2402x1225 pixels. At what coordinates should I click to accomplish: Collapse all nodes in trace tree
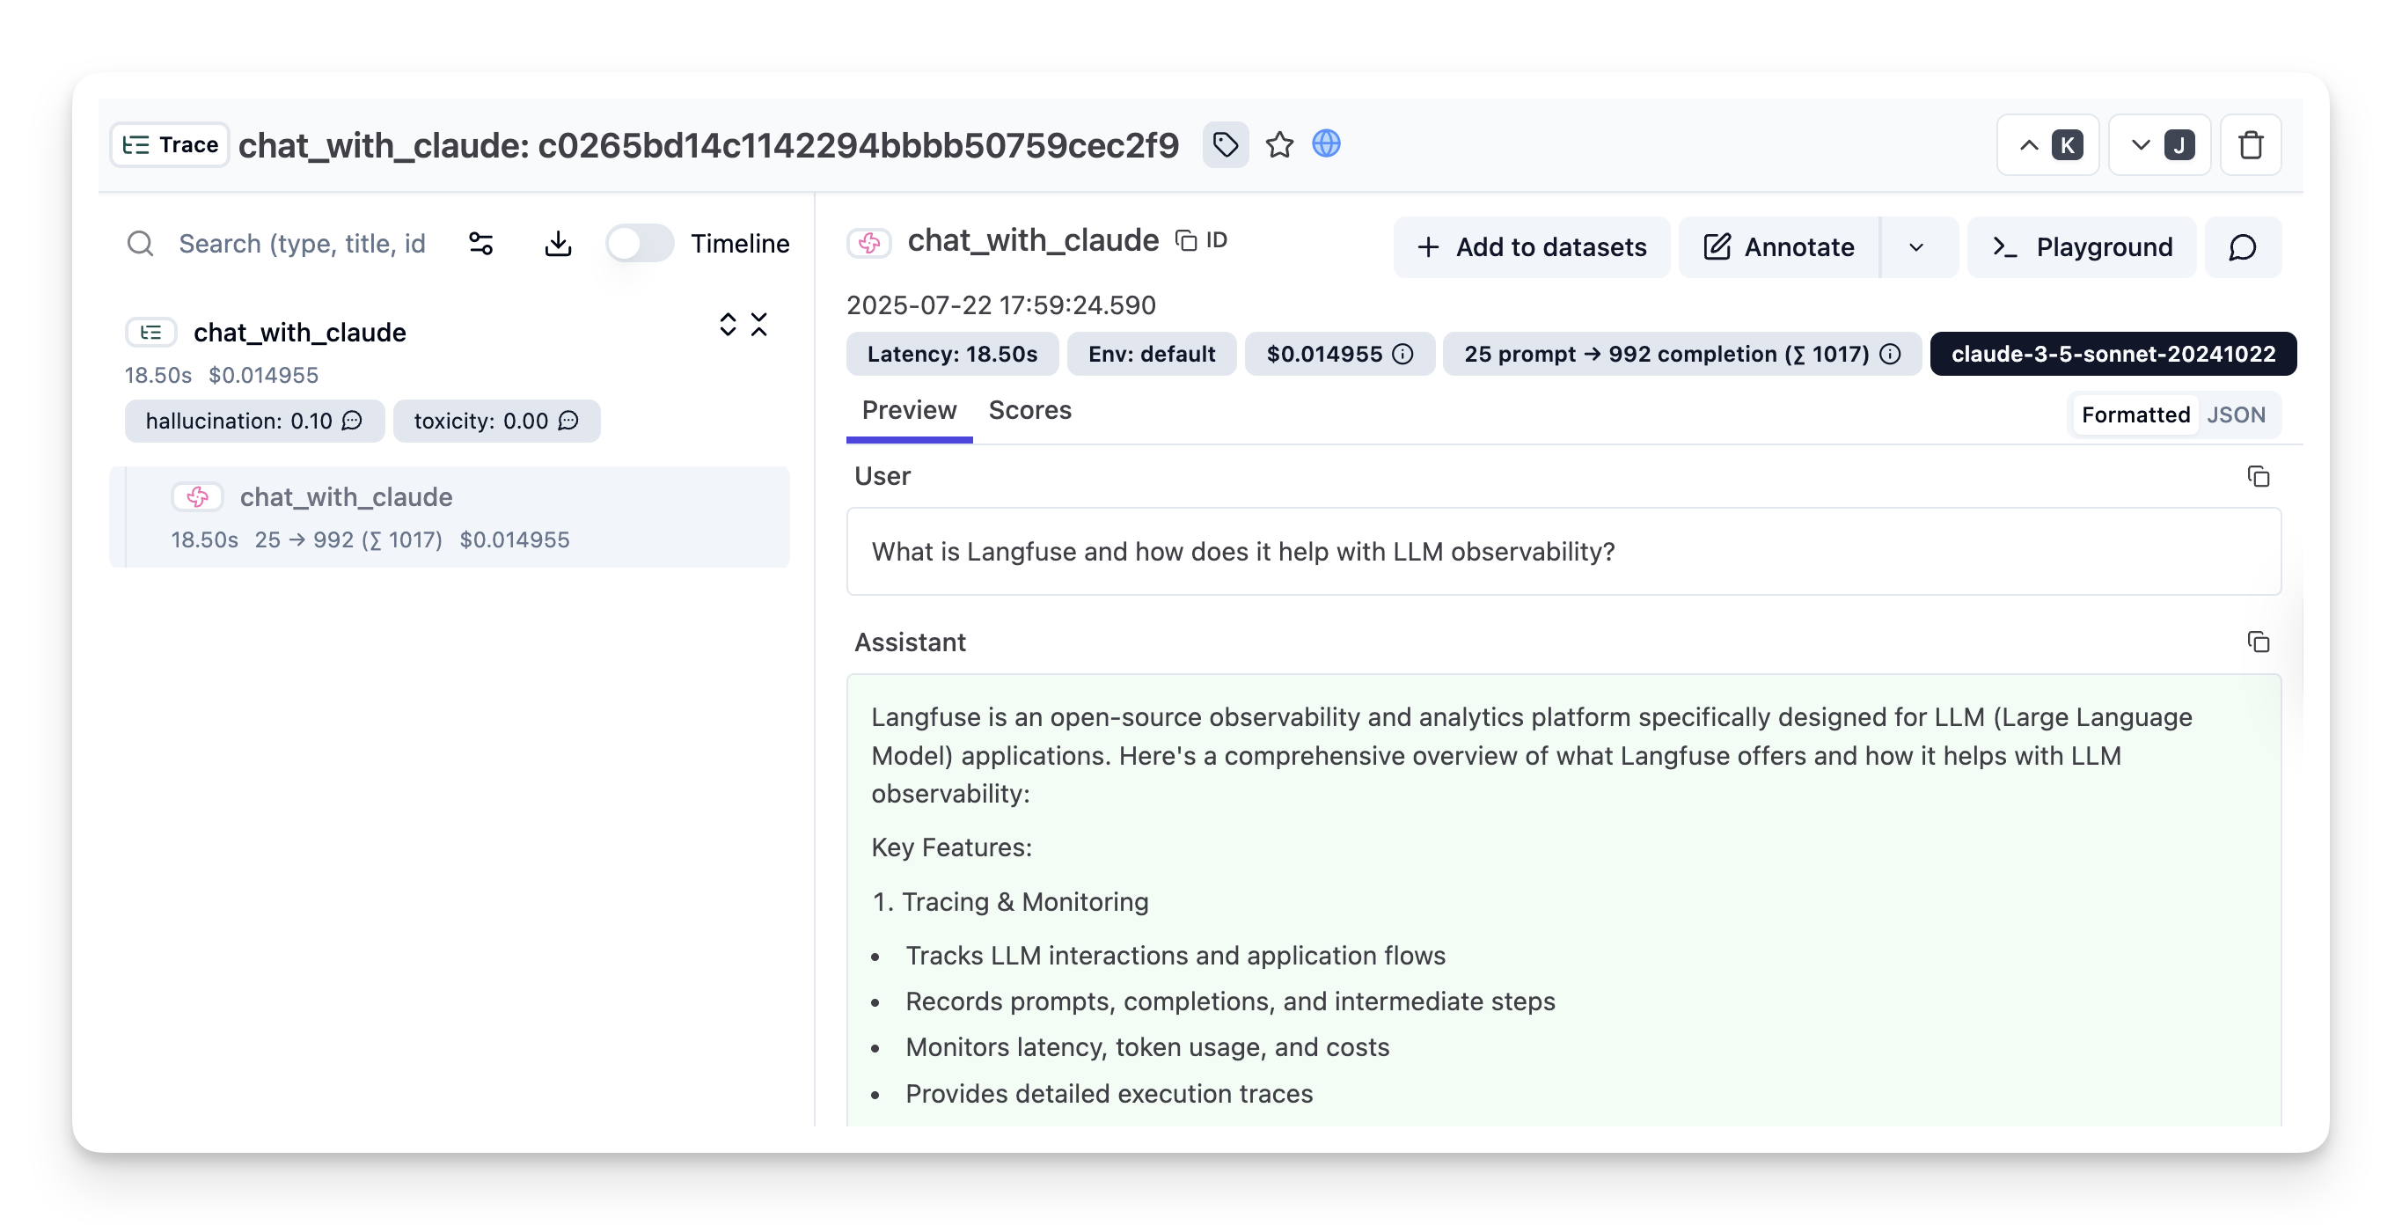[x=760, y=325]
